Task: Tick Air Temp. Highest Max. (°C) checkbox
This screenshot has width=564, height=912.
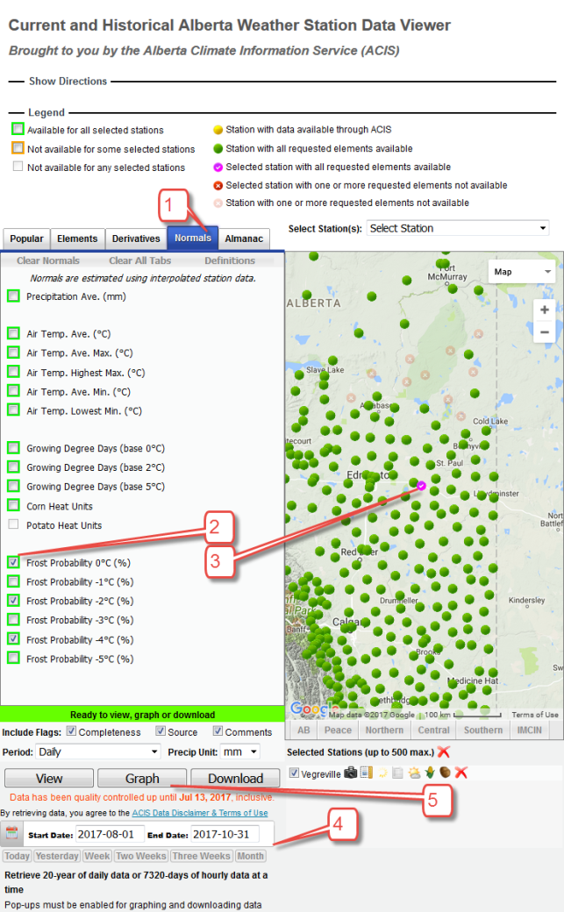Action: (13, 372)
